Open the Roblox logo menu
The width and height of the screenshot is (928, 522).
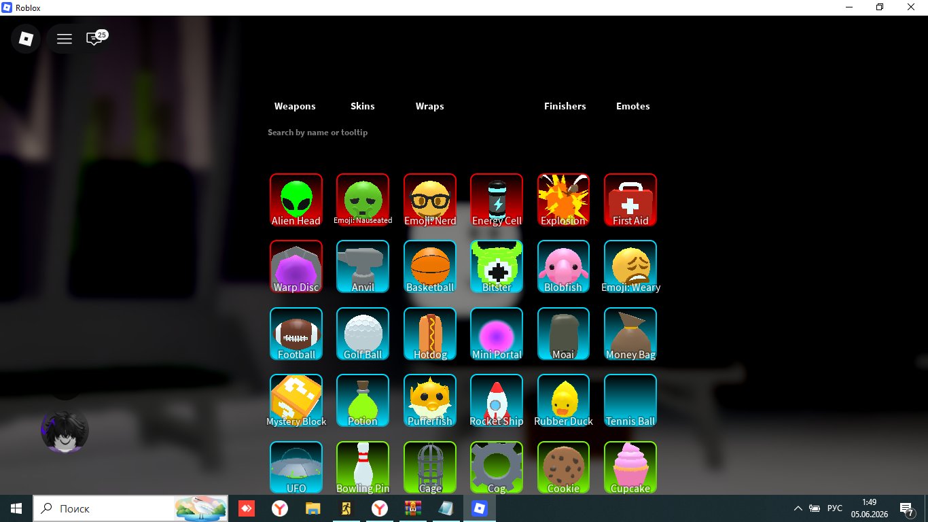pos(26,39)
